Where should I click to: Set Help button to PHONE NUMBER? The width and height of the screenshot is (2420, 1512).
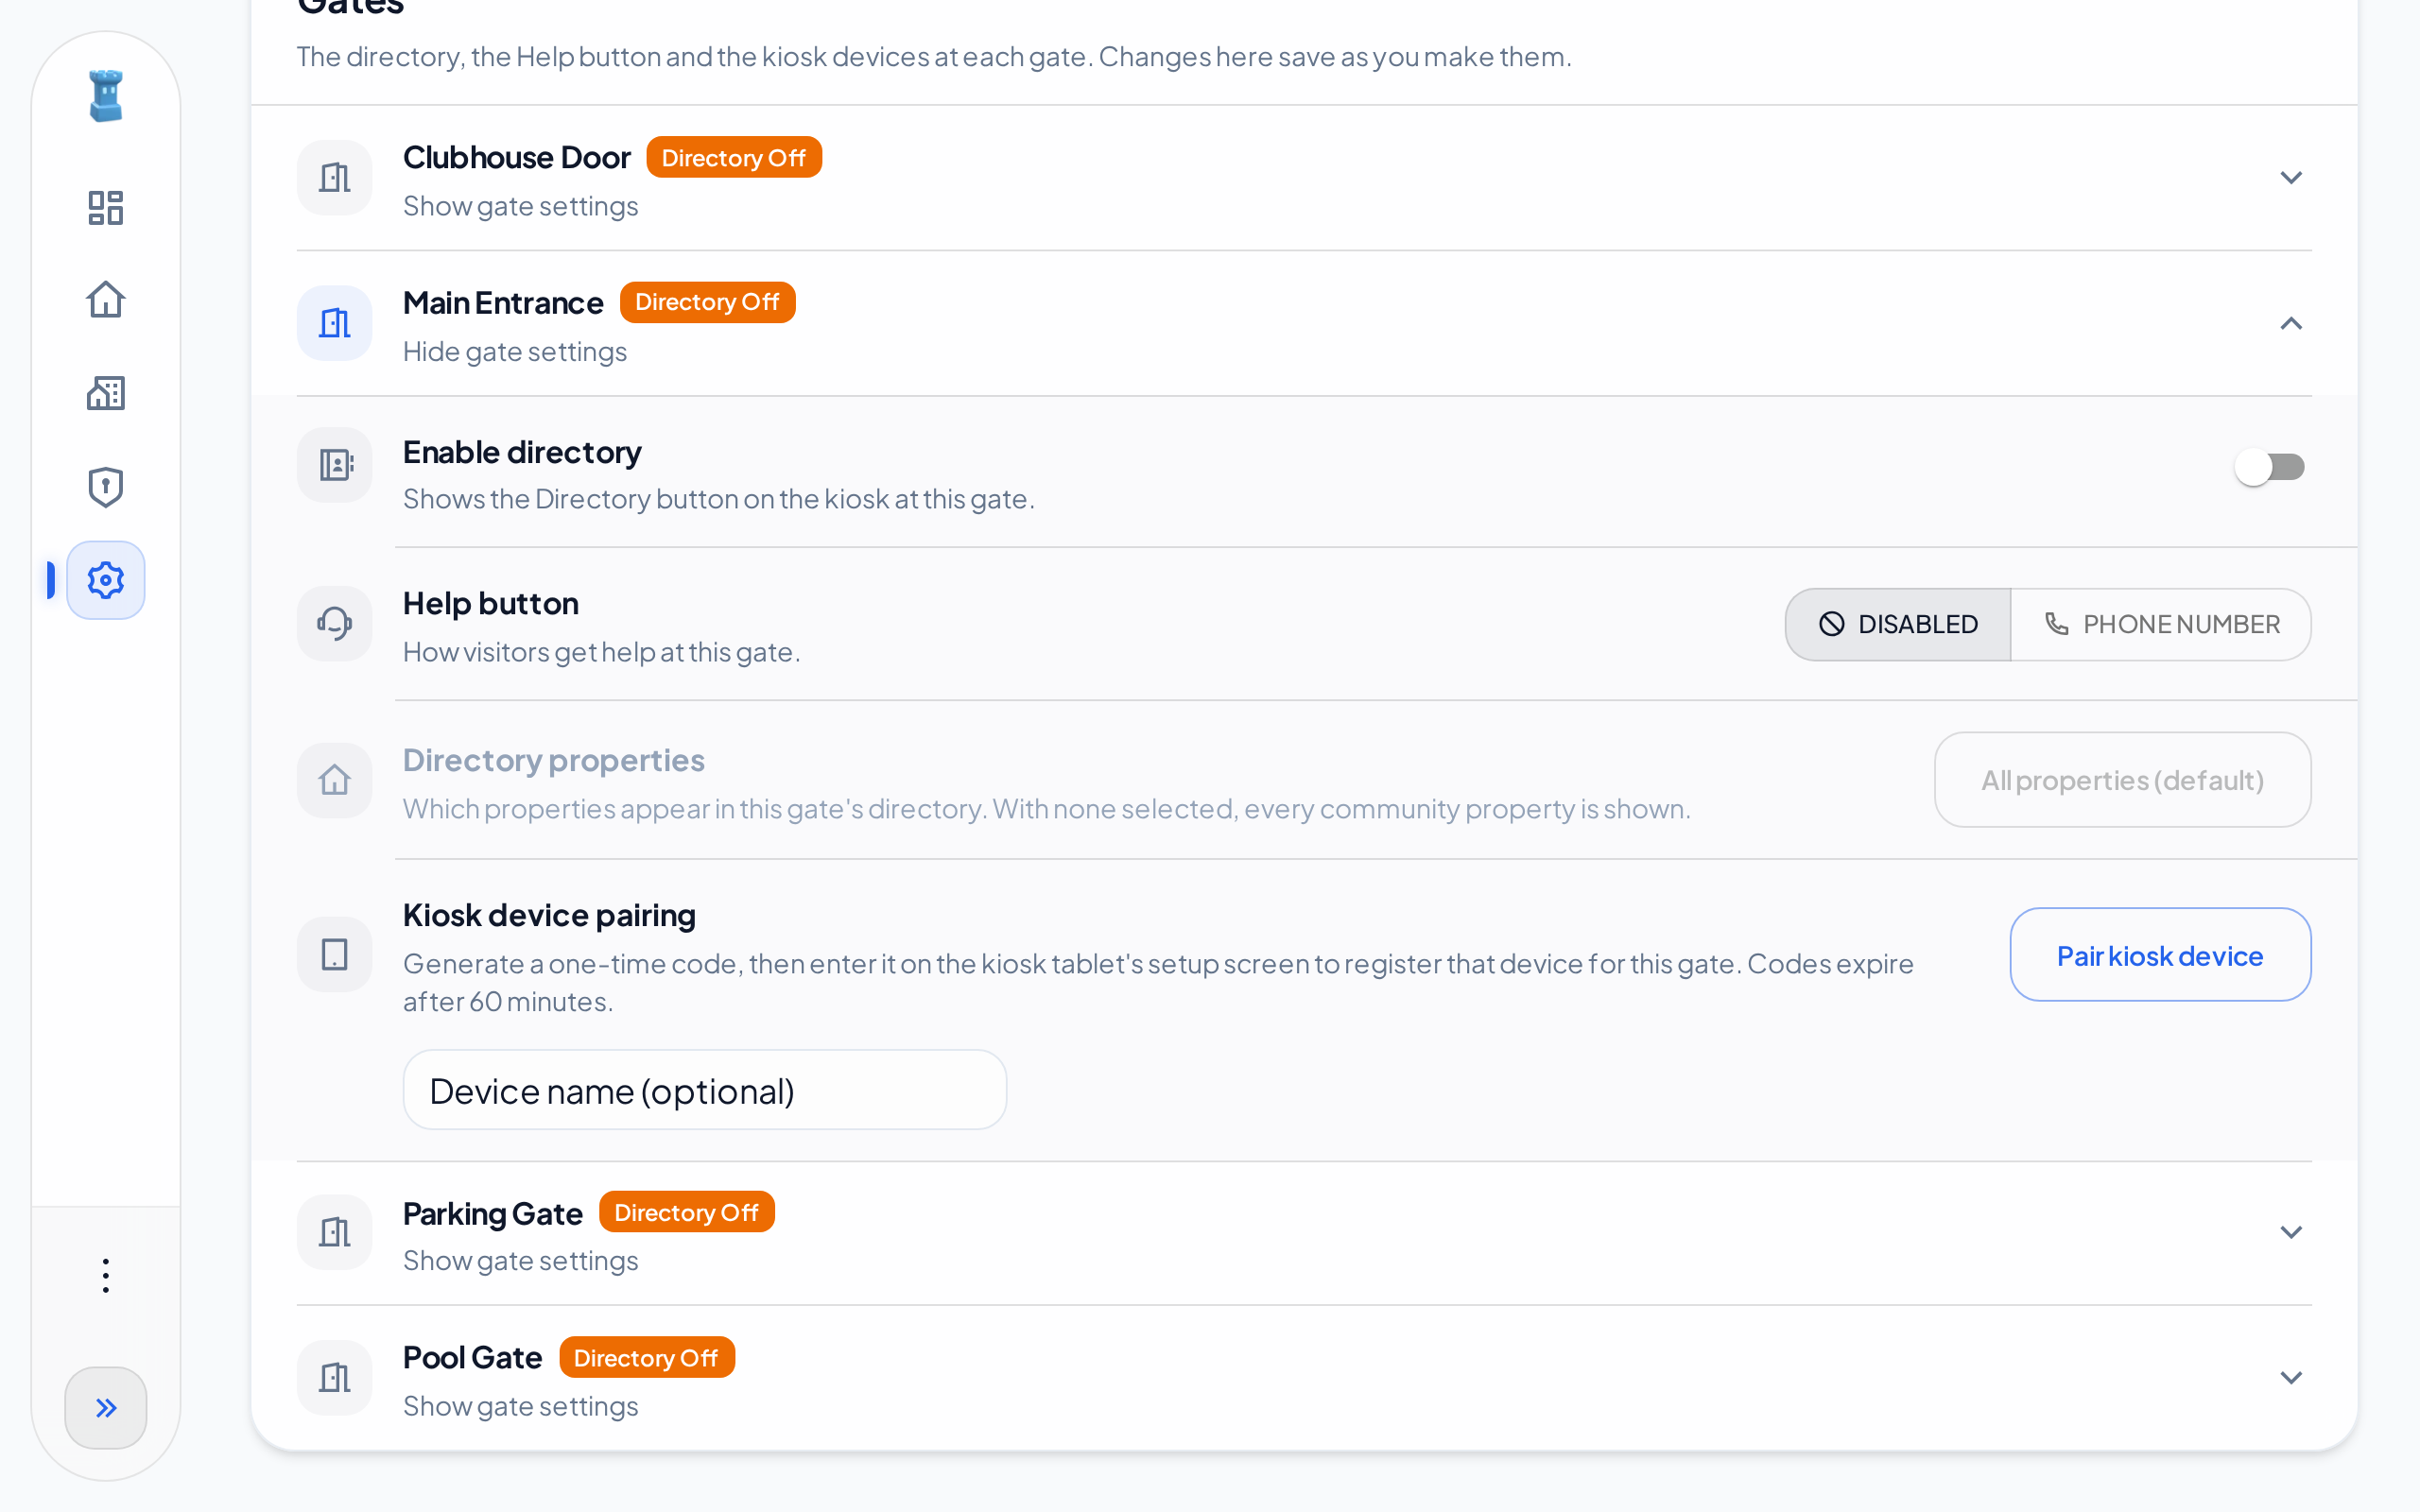[2161, 624]
